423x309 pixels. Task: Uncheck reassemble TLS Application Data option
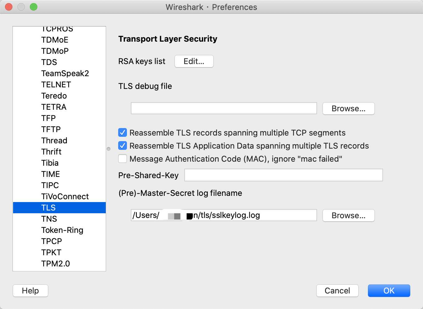[x=123, y=146]
